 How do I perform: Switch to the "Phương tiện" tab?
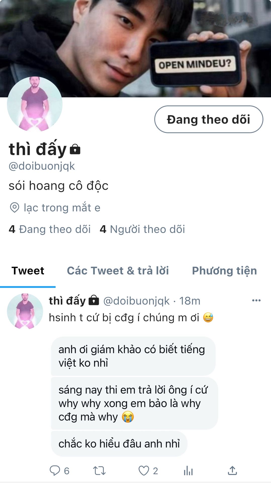pos(224,271)
